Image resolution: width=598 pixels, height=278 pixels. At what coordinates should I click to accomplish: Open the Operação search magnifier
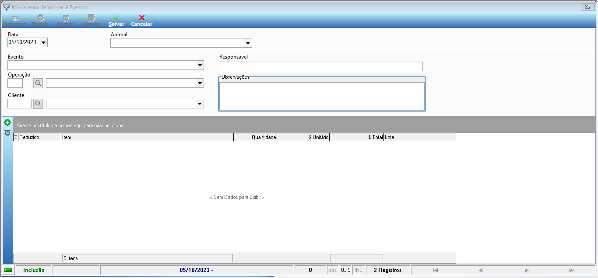tap(38, 83)
